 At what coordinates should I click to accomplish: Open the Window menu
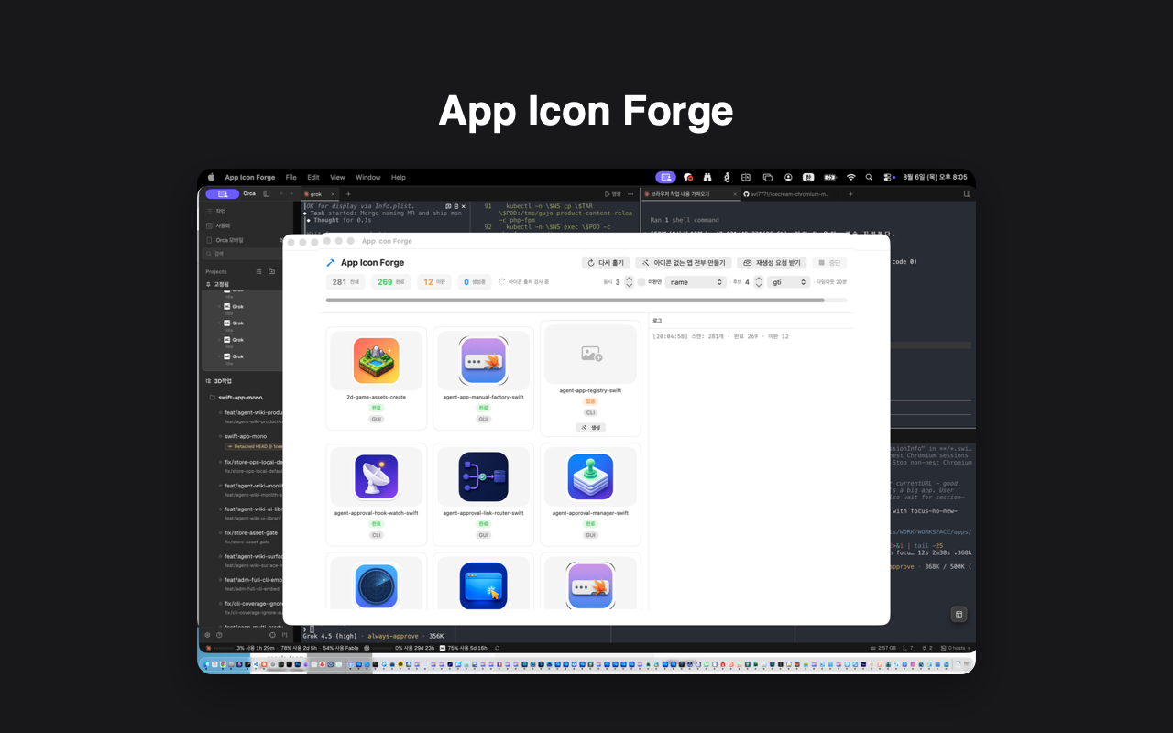368,178
